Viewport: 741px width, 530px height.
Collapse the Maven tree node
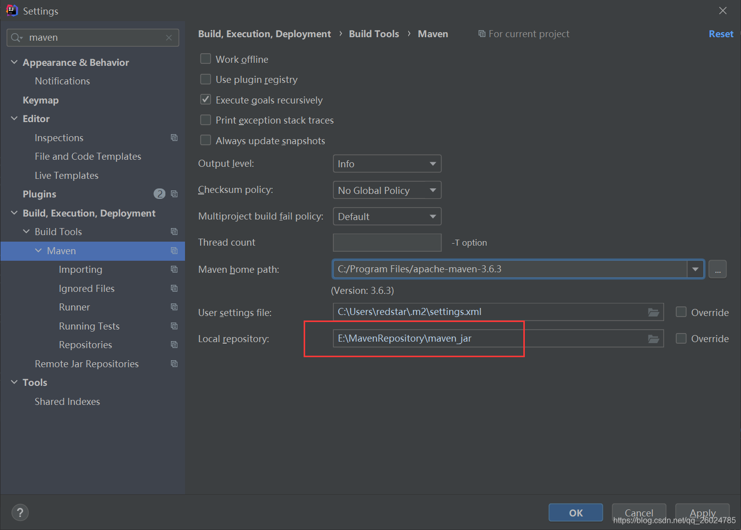tap(38, 251)
